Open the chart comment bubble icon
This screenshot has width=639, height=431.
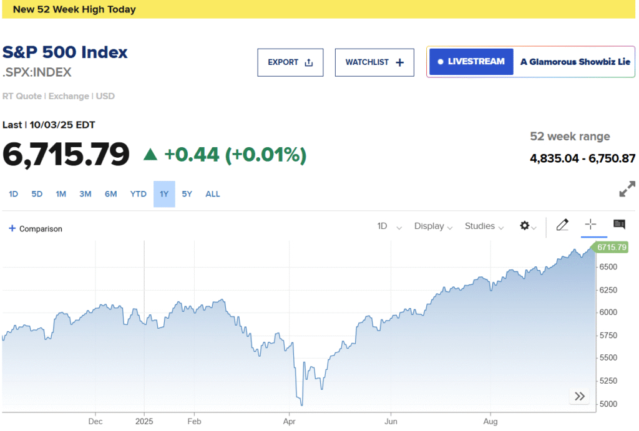tap(619, 225)
